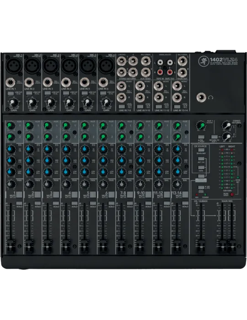The width and height of the screenshot is (247, 320).
Task: Click the "CR SOURCE" label
Action: pyautogui.click(x=200, y=146)
